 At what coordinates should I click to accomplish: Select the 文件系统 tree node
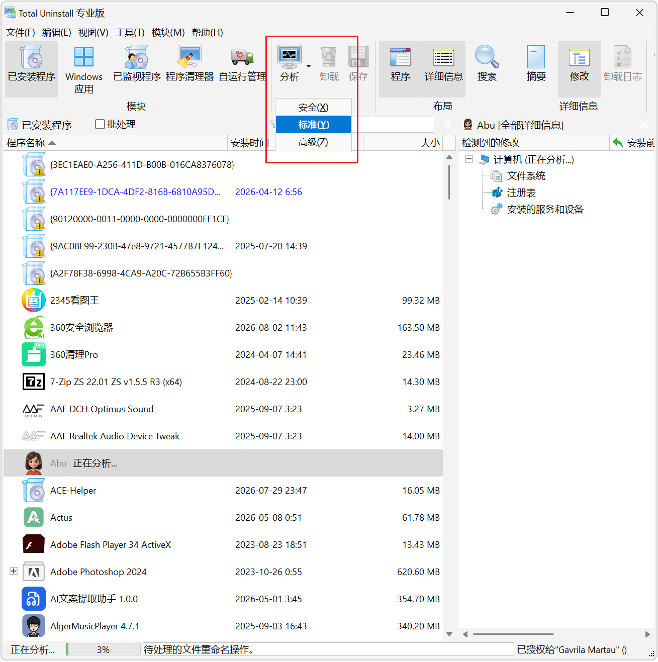[x=526, y=175]
